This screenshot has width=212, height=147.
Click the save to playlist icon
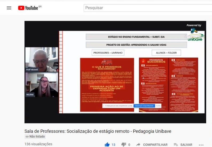click(176, 145)
